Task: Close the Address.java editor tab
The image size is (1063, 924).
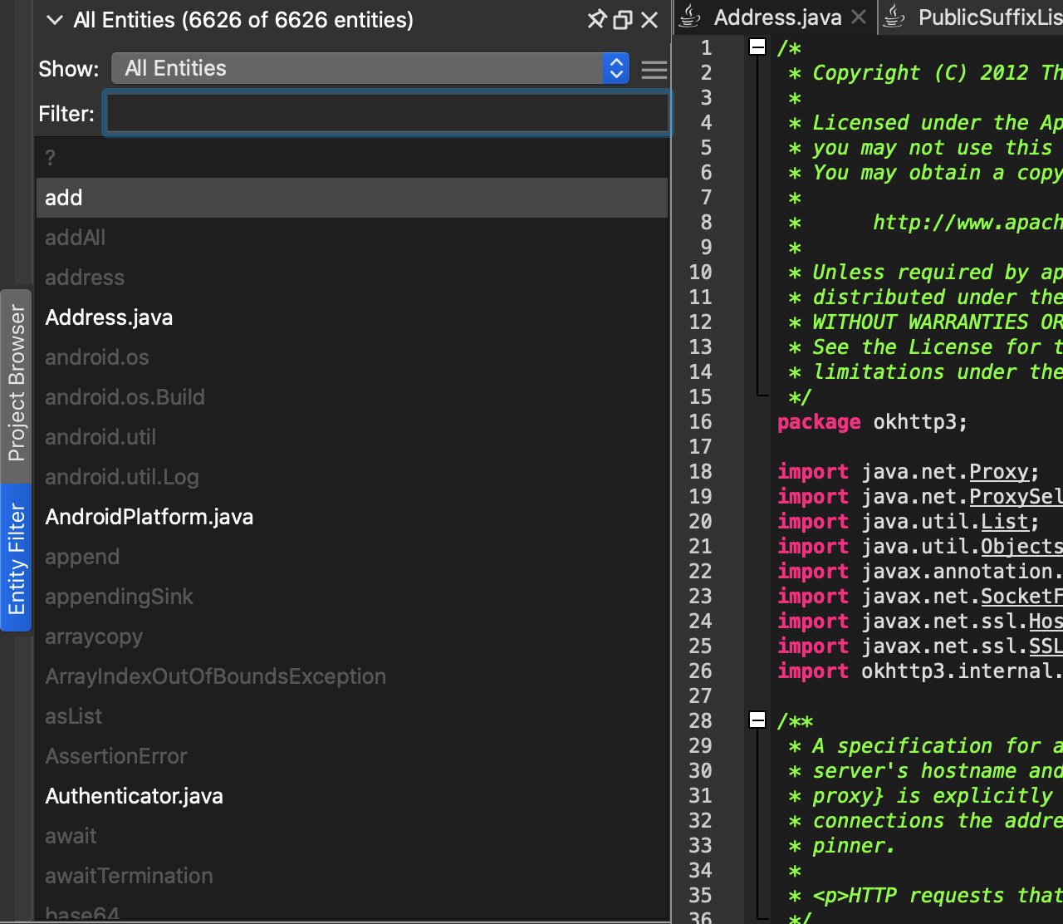Action: click(860, 17)
